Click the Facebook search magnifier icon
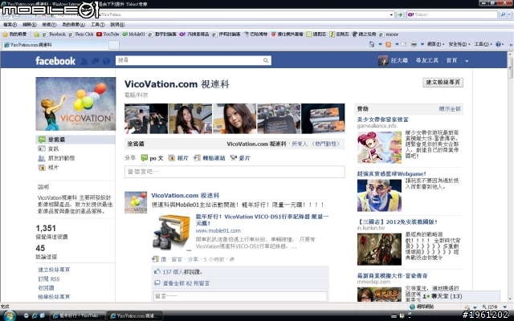The height and width of the screenshot is (321, 514). coord(266,60)
